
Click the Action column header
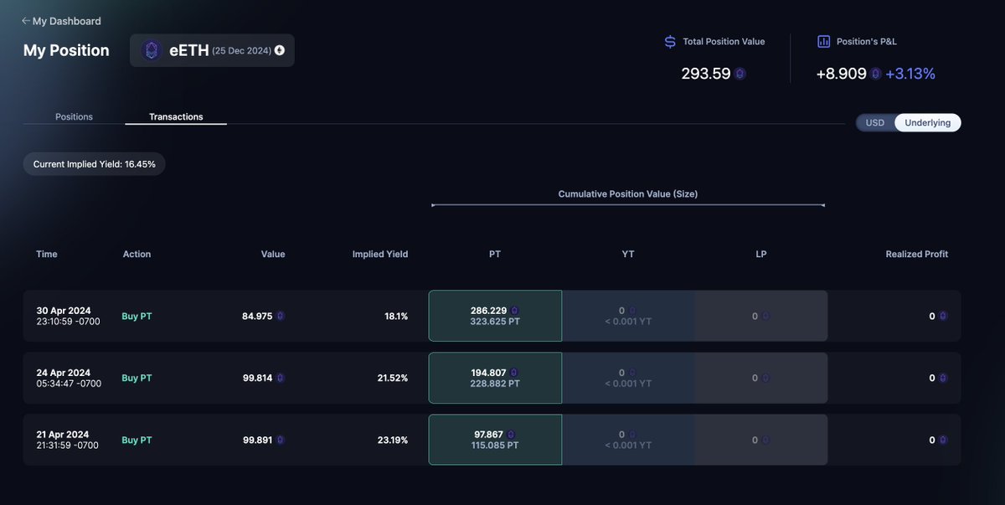click(137, 254)
